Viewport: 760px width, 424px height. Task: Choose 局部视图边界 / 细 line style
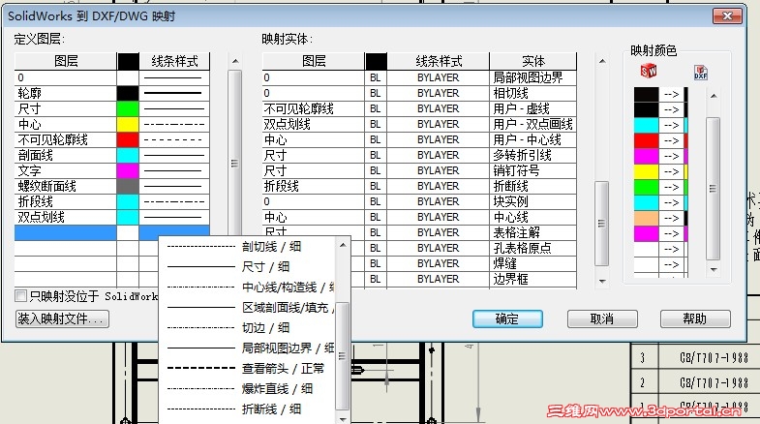247,348
